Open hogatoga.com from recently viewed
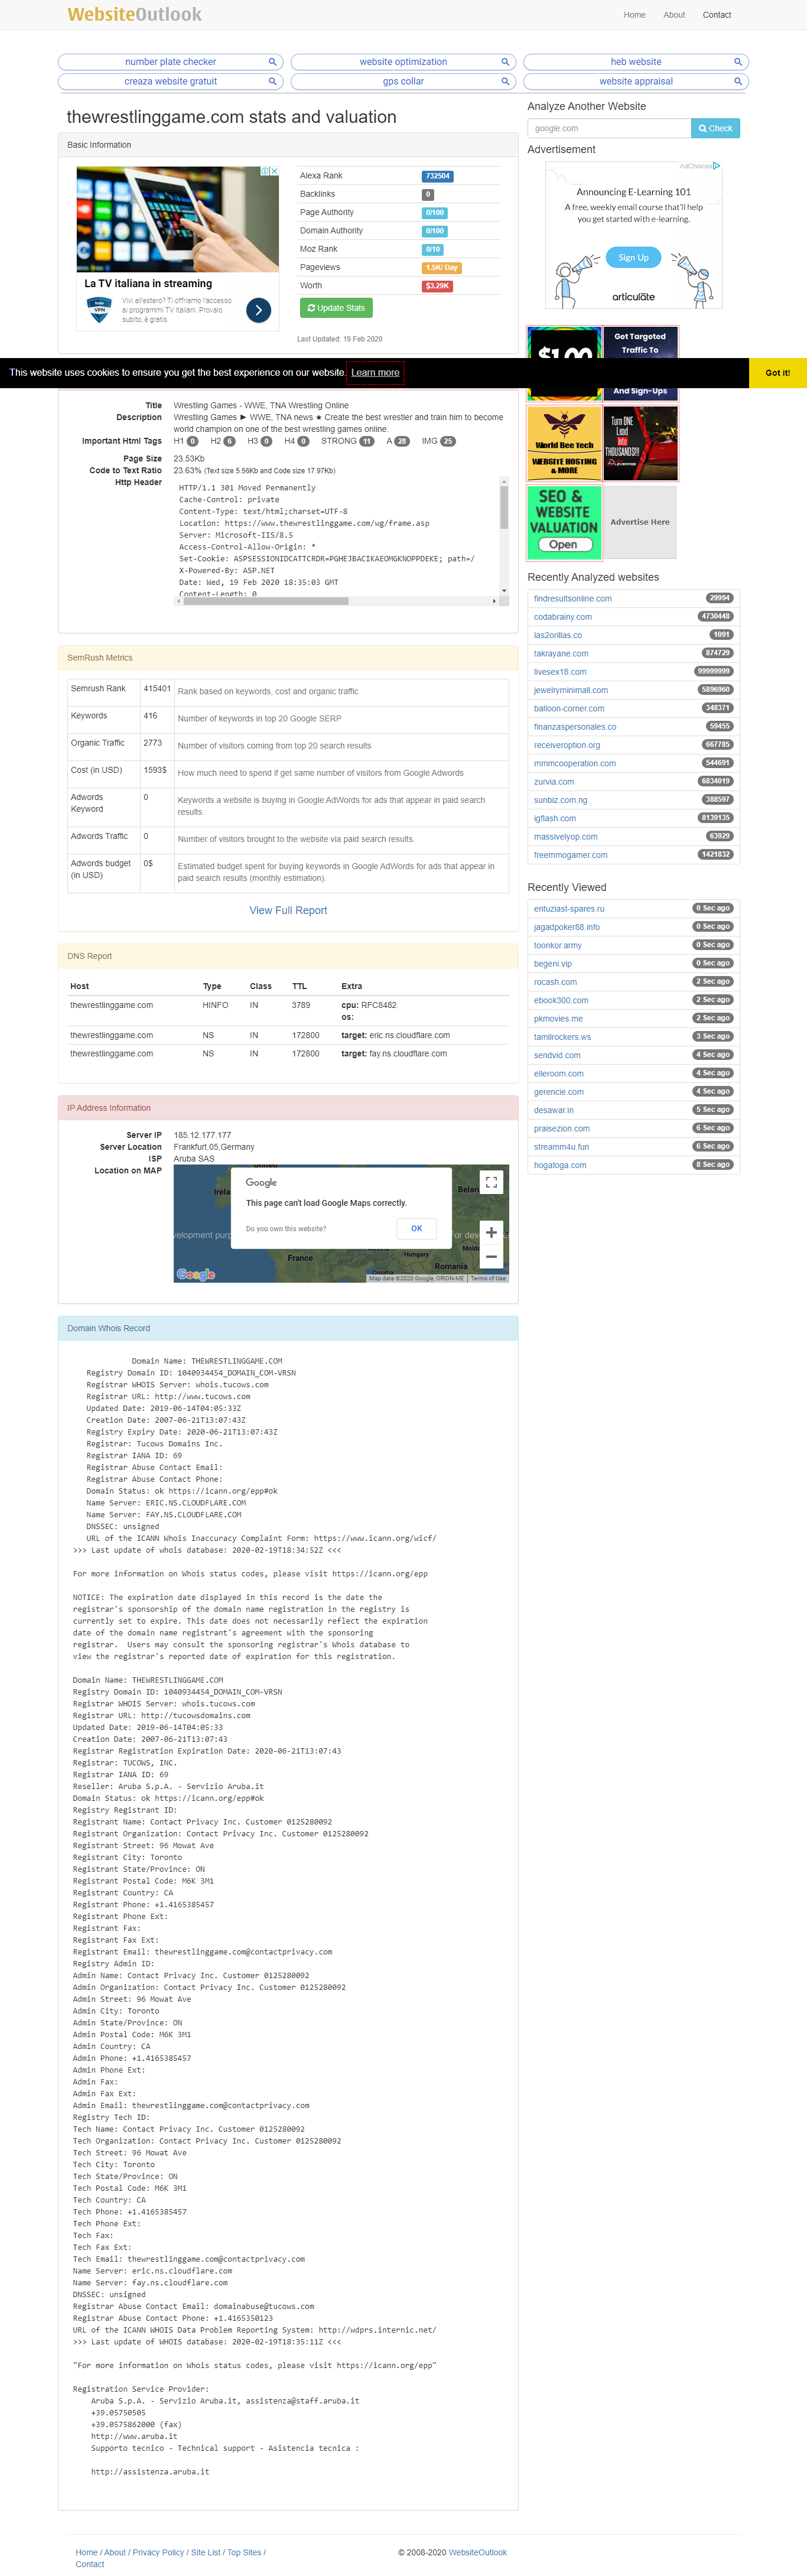Screen dimensions: 807x2576 click(x=560, y=1165)
